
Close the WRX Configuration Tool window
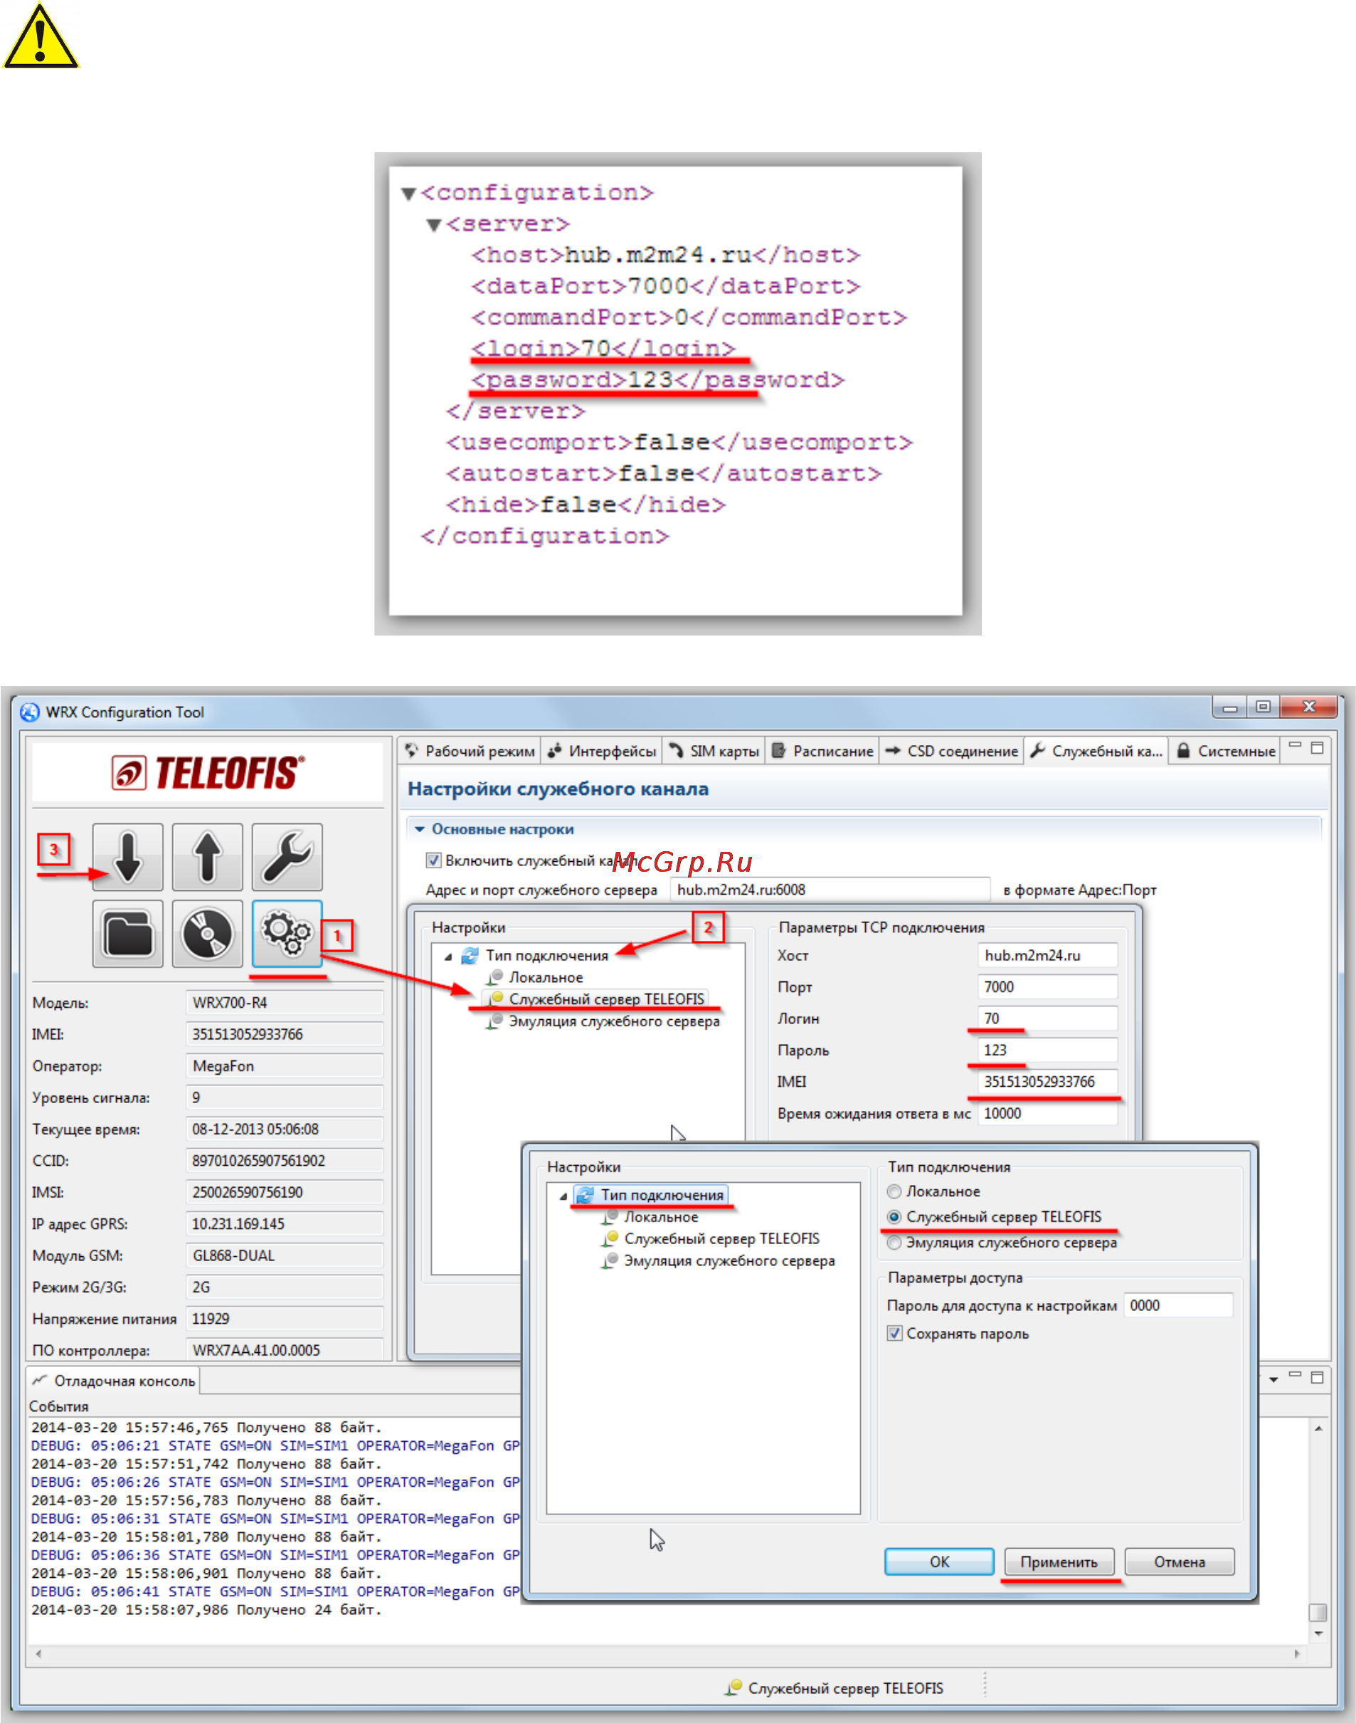tap(1308, 706)
